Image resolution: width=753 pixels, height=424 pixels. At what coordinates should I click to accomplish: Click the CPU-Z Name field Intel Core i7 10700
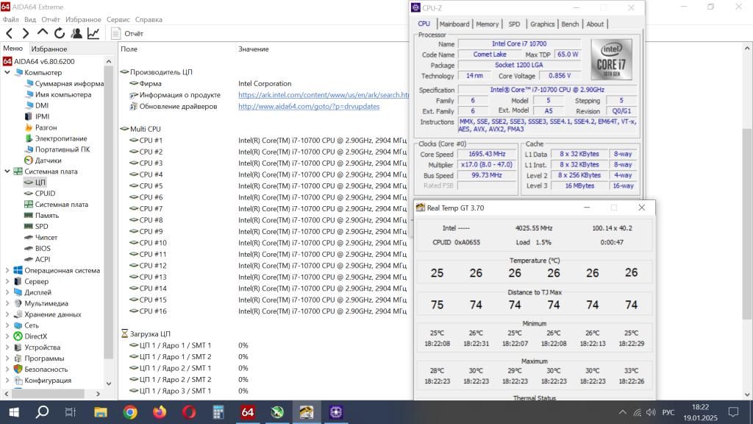519,43
